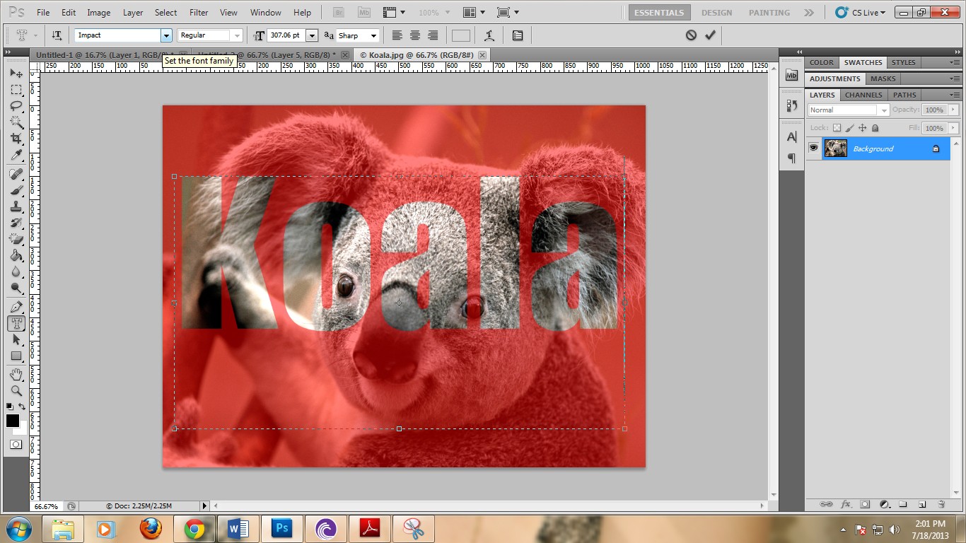966x543 pixels.
Task: Select the Rectangle shape tool
Action: click(16, 356)
